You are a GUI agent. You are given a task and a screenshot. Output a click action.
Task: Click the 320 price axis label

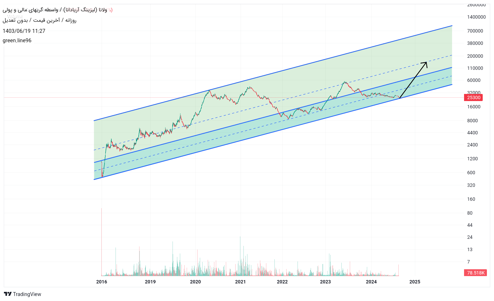(471, 185)
